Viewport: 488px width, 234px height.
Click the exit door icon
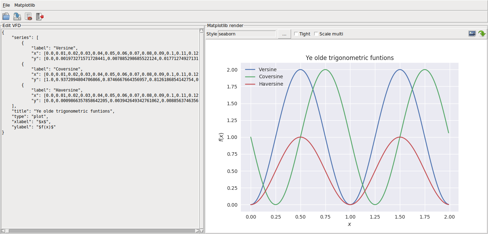tap(40, 16)
